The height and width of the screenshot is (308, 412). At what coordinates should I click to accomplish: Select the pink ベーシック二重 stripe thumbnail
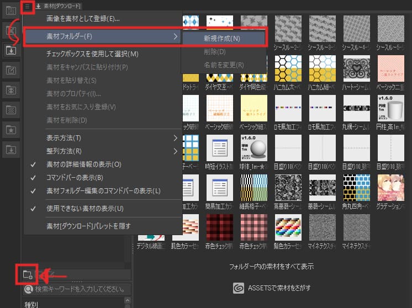coord(390,68)
